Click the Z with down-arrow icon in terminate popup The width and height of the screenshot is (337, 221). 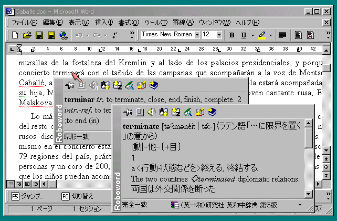click(176, 112)
